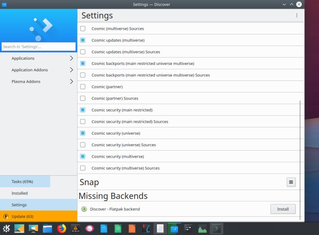Open the Installed section

[20, 193]
